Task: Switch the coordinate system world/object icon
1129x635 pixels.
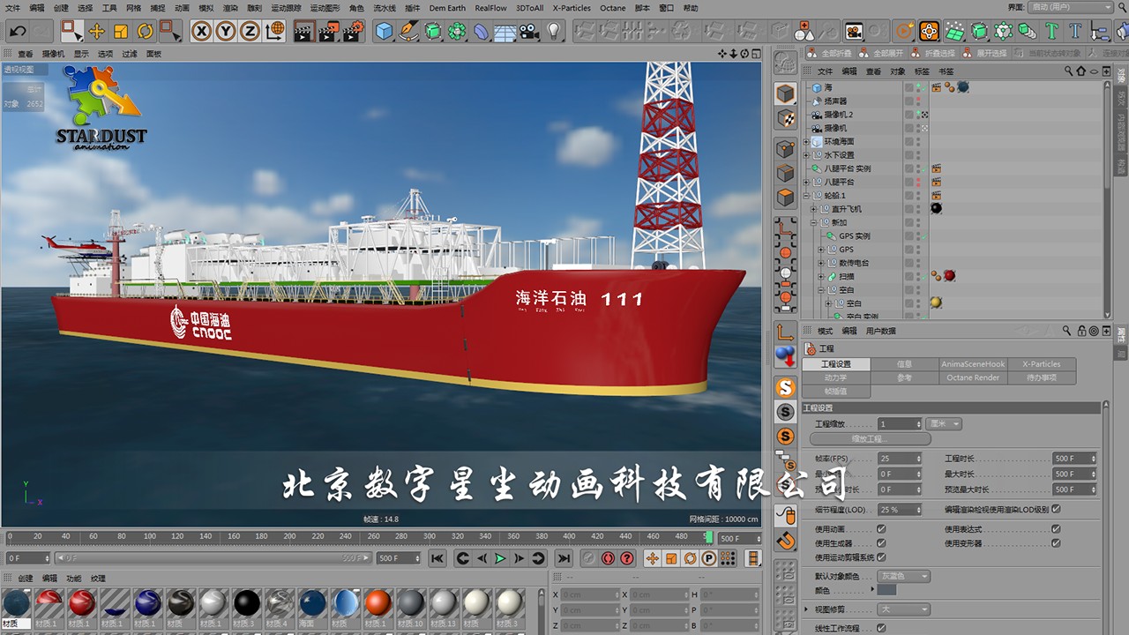Action: pyautogui.click(x=274, y=32)
